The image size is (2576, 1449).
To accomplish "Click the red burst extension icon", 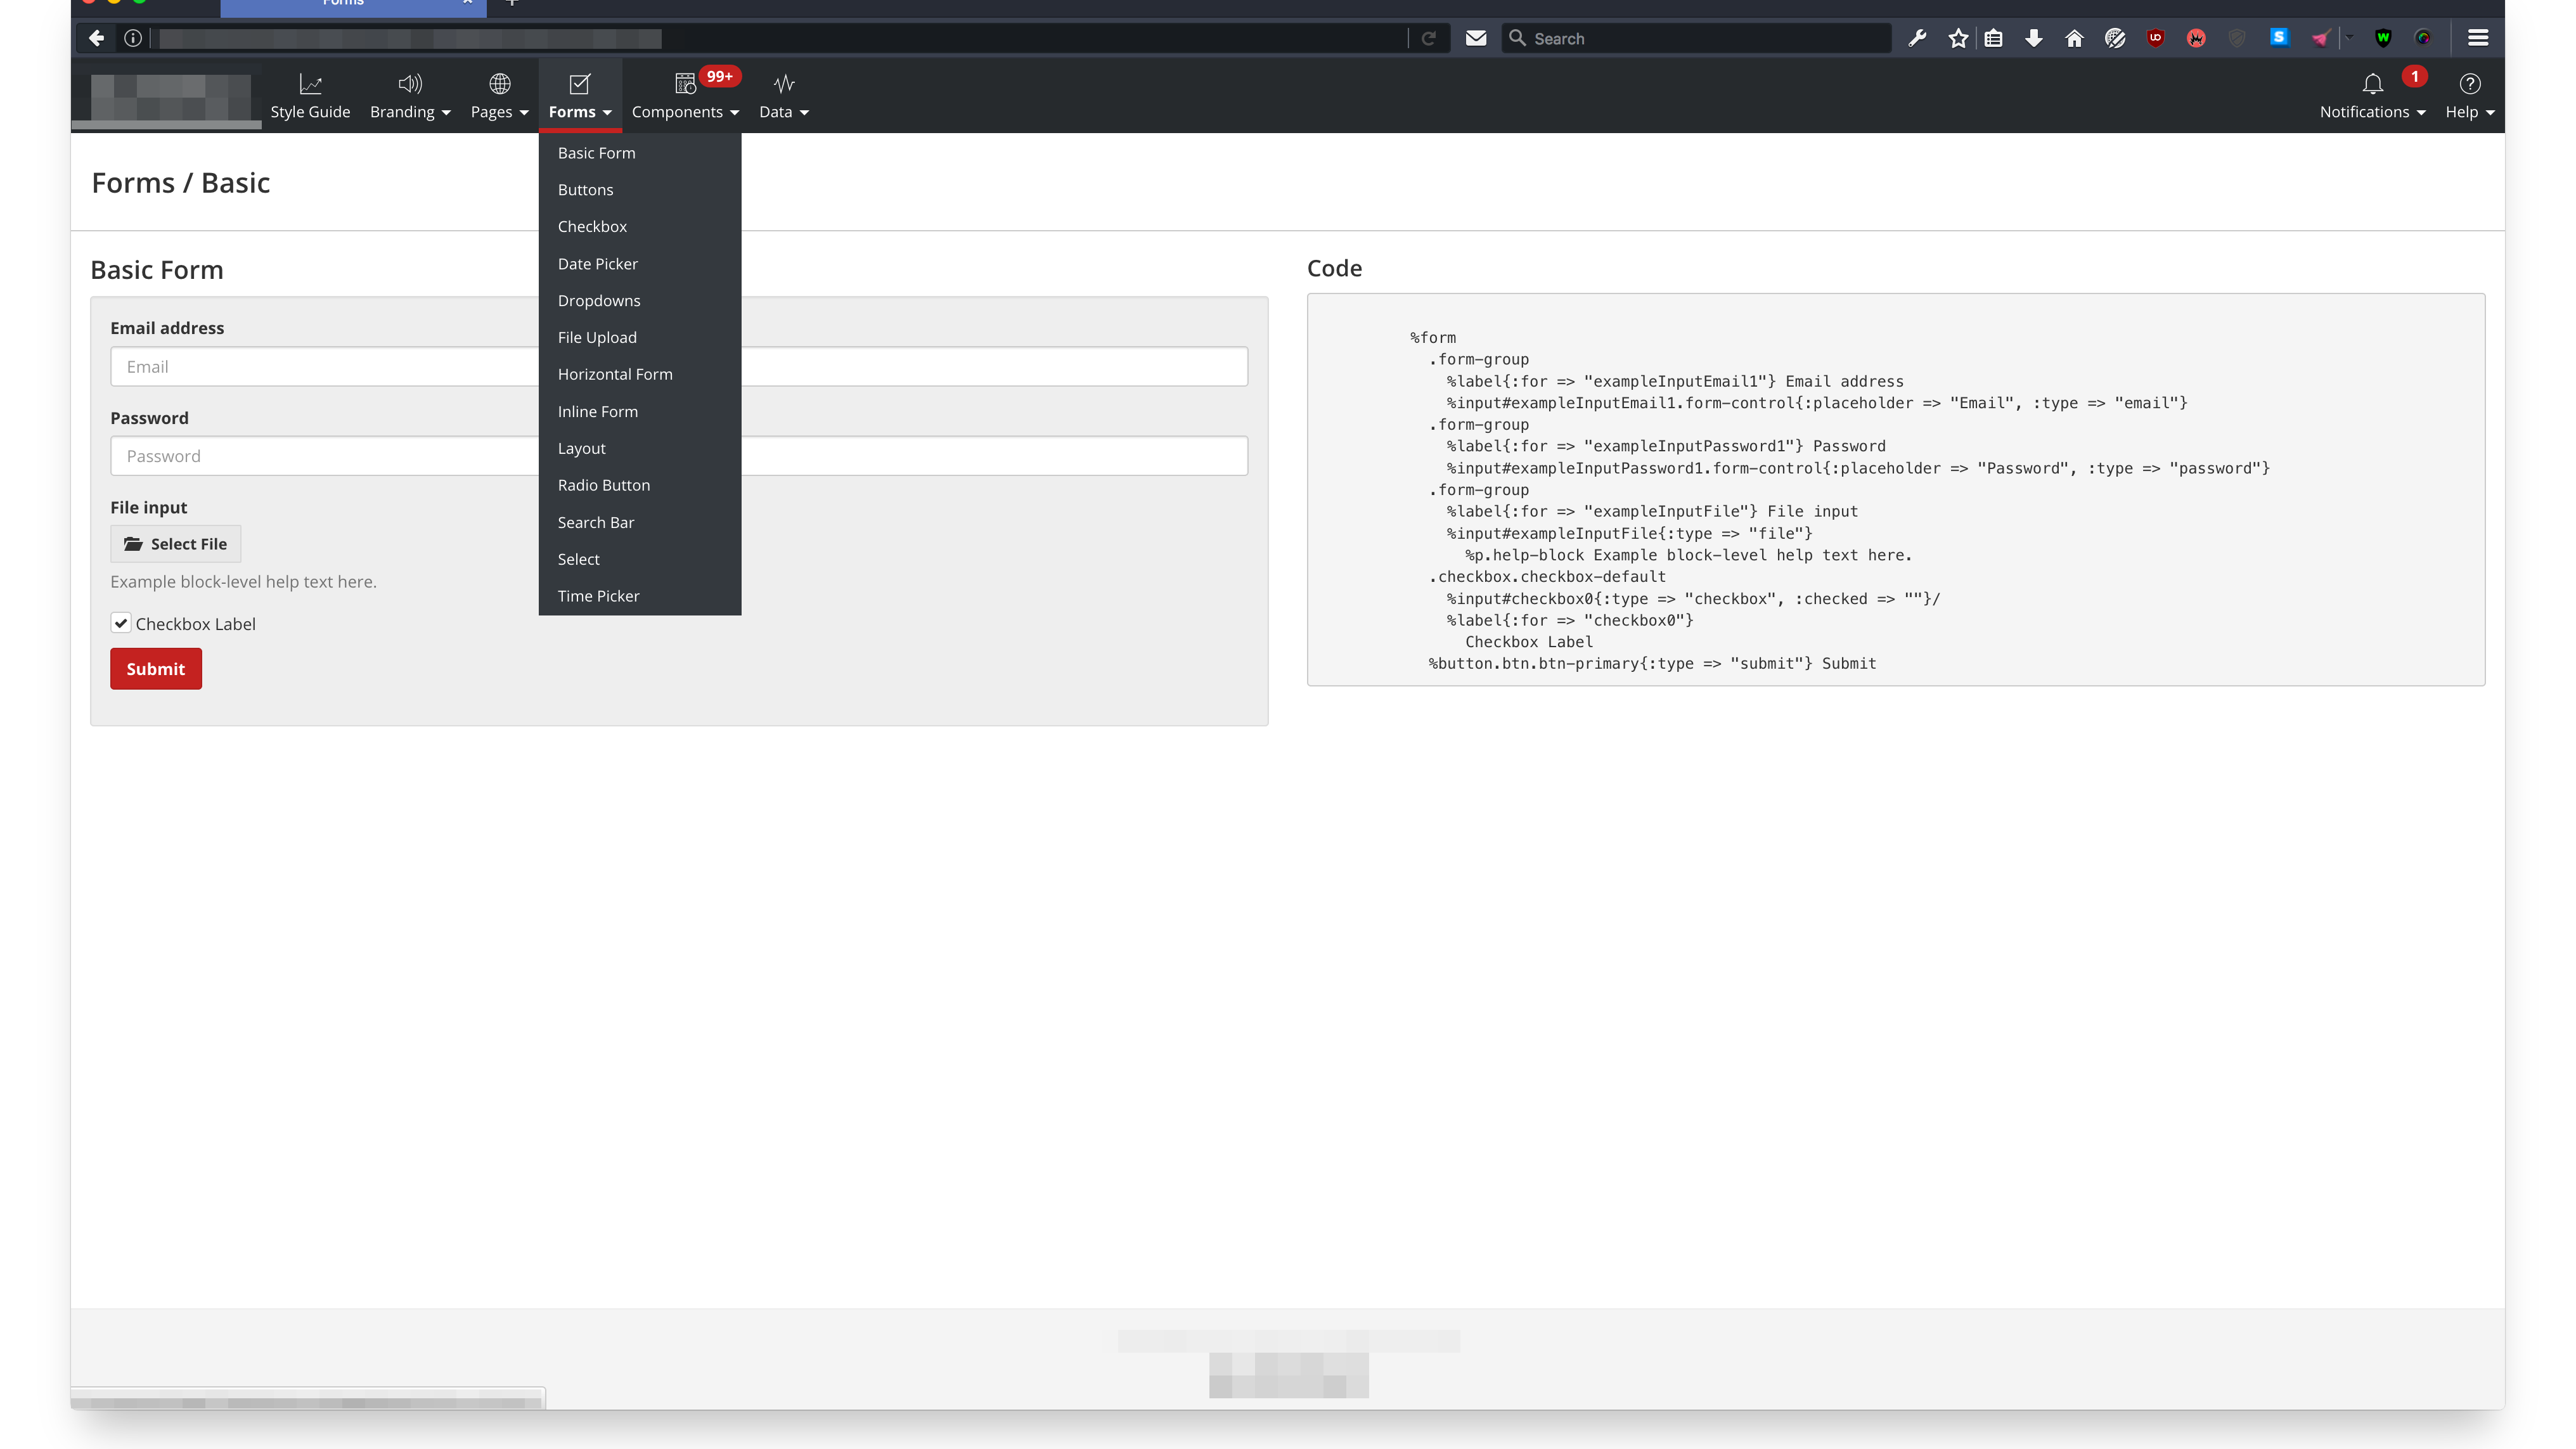I will pyautogui.click(x=2196, y=38).
